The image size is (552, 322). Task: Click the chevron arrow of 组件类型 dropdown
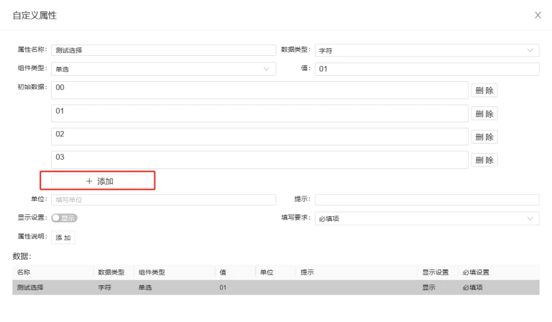[x=267, y=69]
